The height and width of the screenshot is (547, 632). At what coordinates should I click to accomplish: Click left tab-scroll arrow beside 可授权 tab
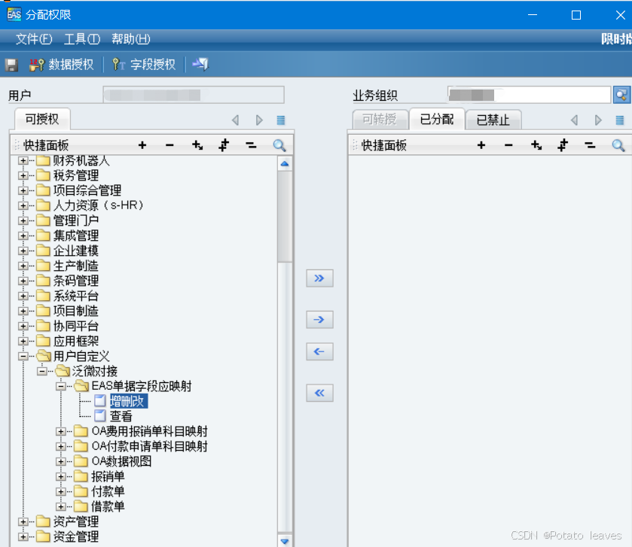pyautogui.click(x=235, y=120)
